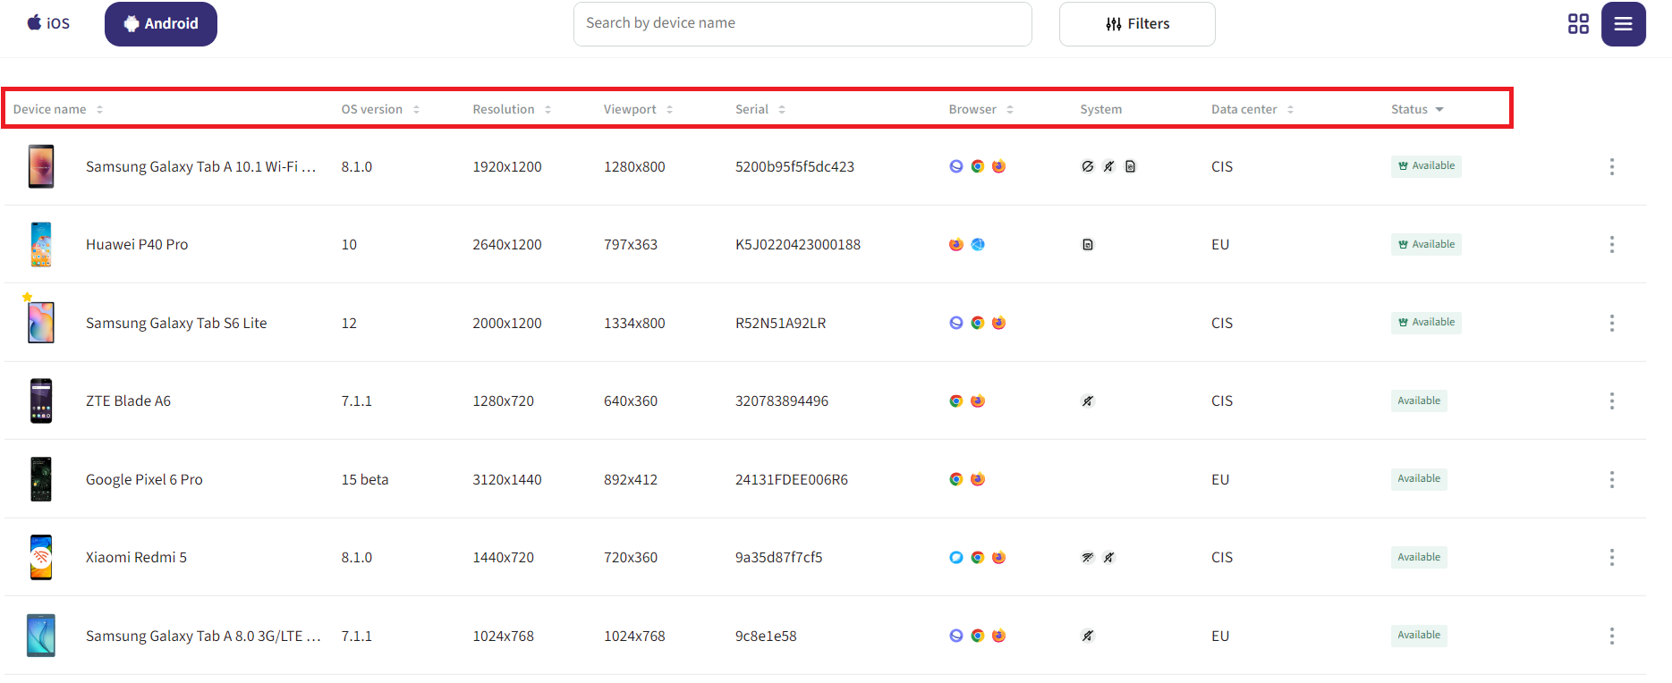Open more options for ZTE Blade A6
1672x683 pixels.
click(x=1612, y=401)
